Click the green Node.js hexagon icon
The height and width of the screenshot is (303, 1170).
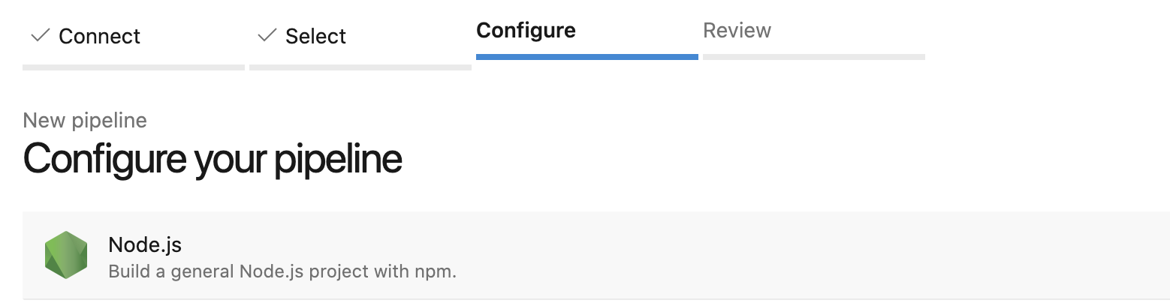pyautogui.click(x=66, y=256)
